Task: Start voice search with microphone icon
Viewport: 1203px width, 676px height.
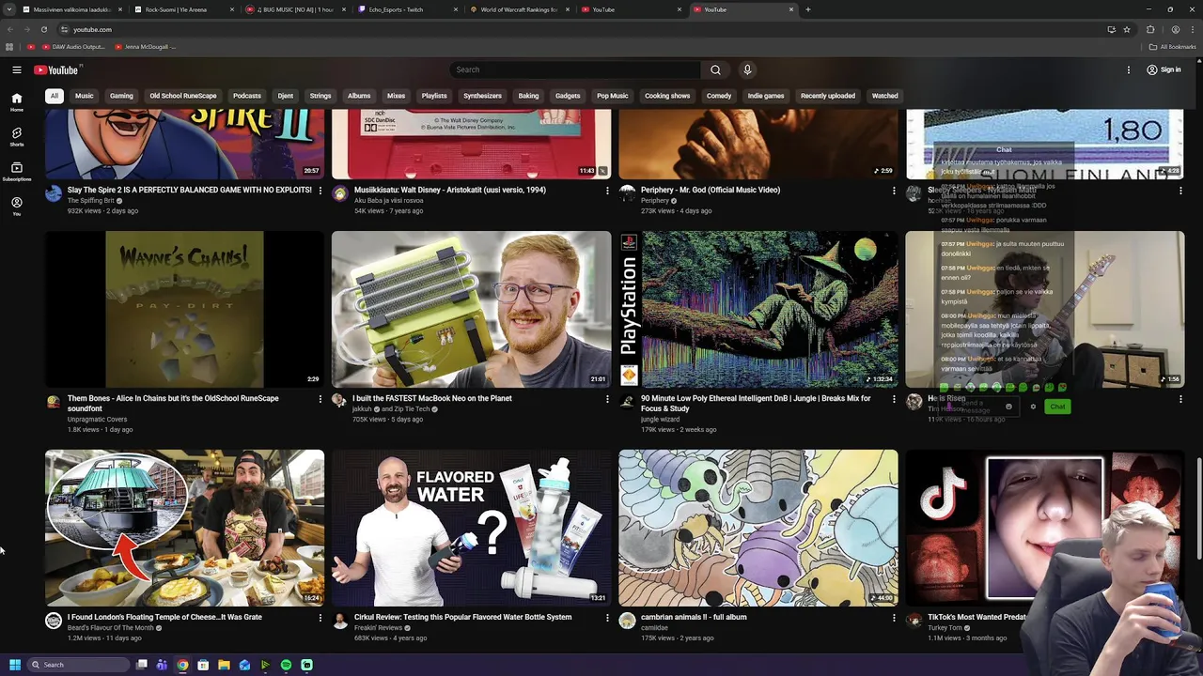Action: (x=747, y=69)
